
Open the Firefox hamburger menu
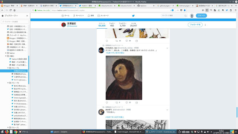click(x=235, y=10)
